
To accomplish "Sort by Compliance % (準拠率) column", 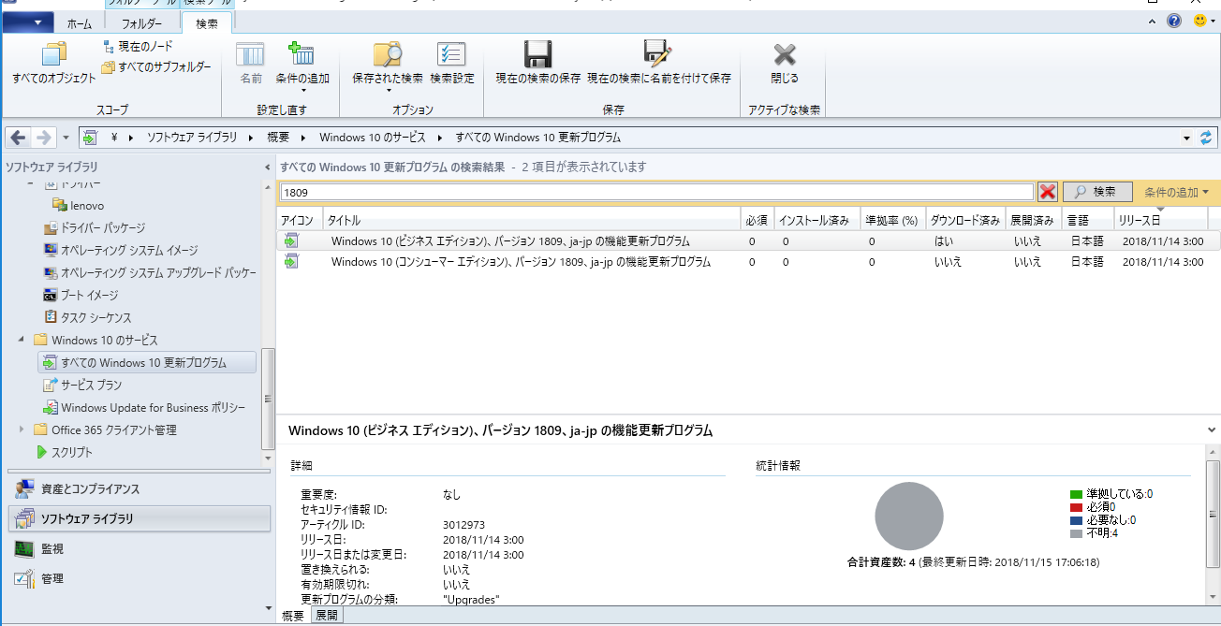I will coord(892,220).
